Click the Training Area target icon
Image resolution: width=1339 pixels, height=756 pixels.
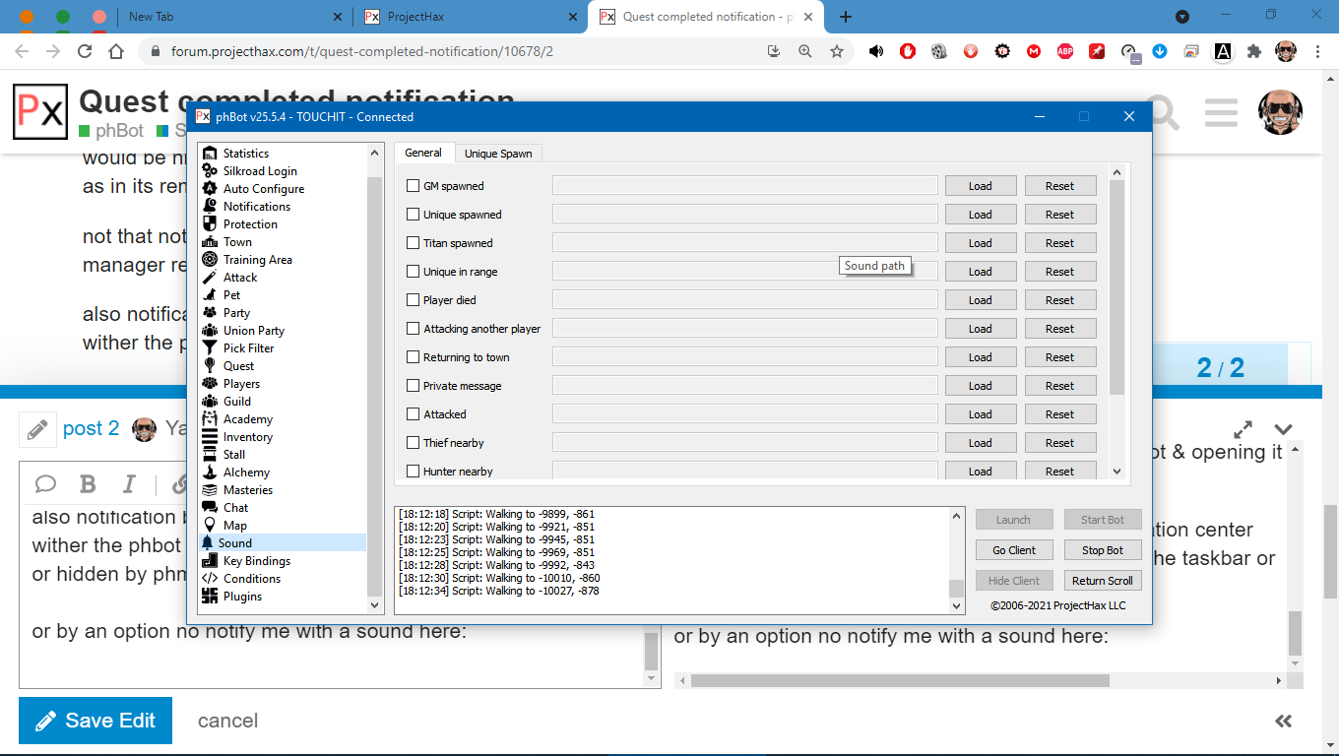pyautogui.click(x=209, y=260)
